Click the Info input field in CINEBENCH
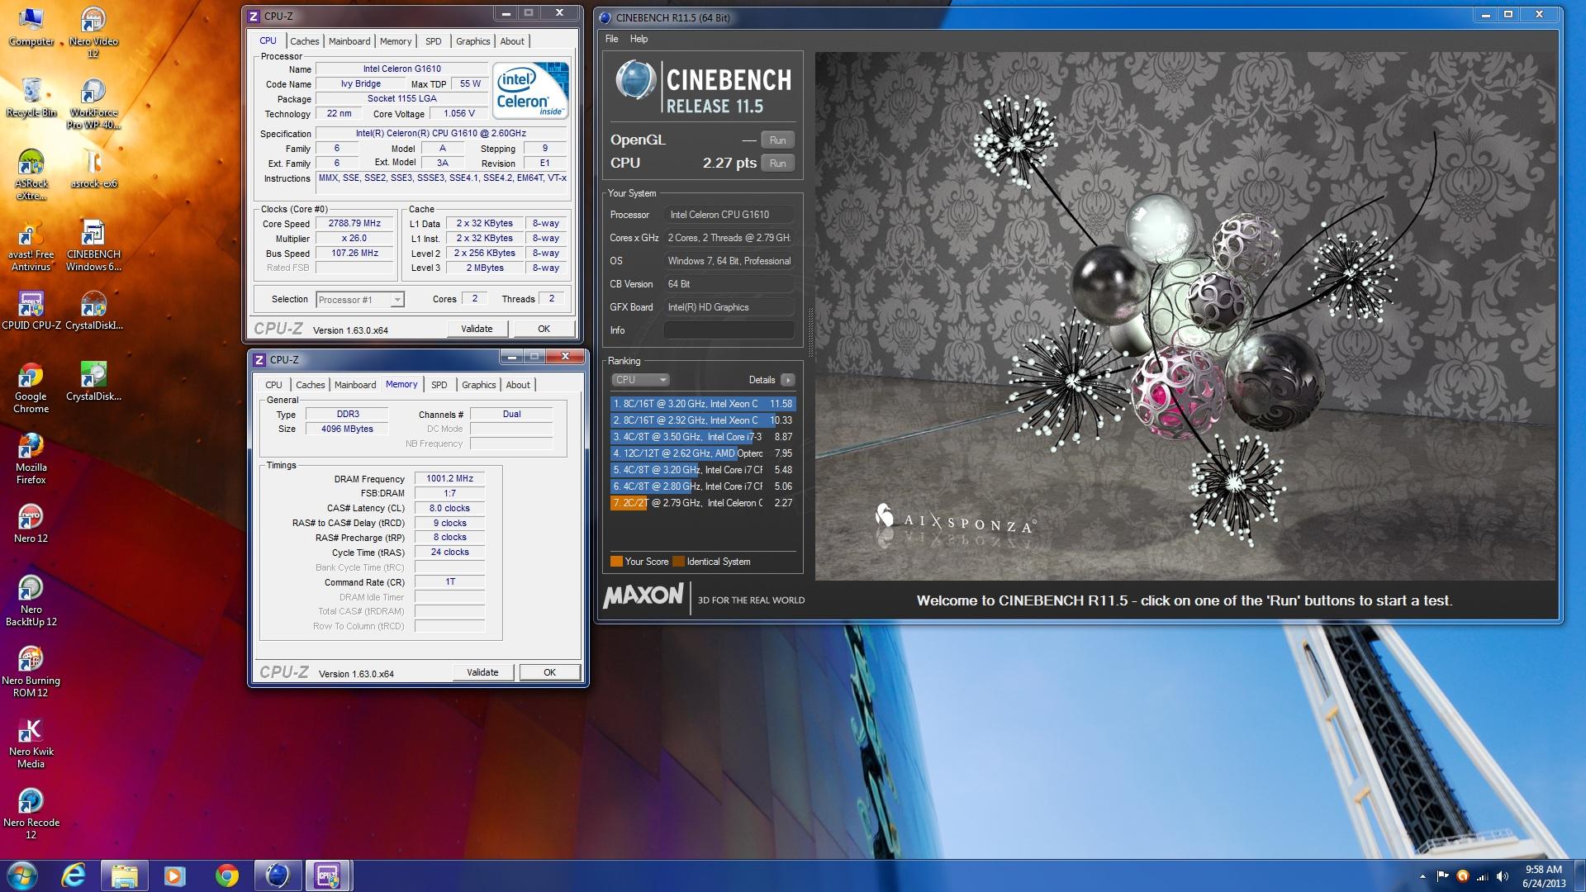The image size is (1586, 892). [x=729, y=330]
